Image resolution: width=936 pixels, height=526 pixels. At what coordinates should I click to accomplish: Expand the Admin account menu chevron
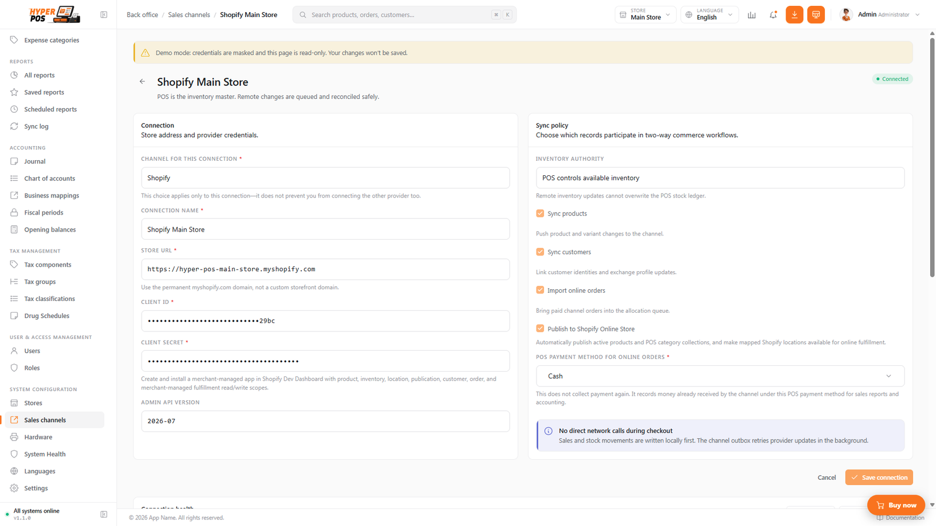(x=917, y=15)
